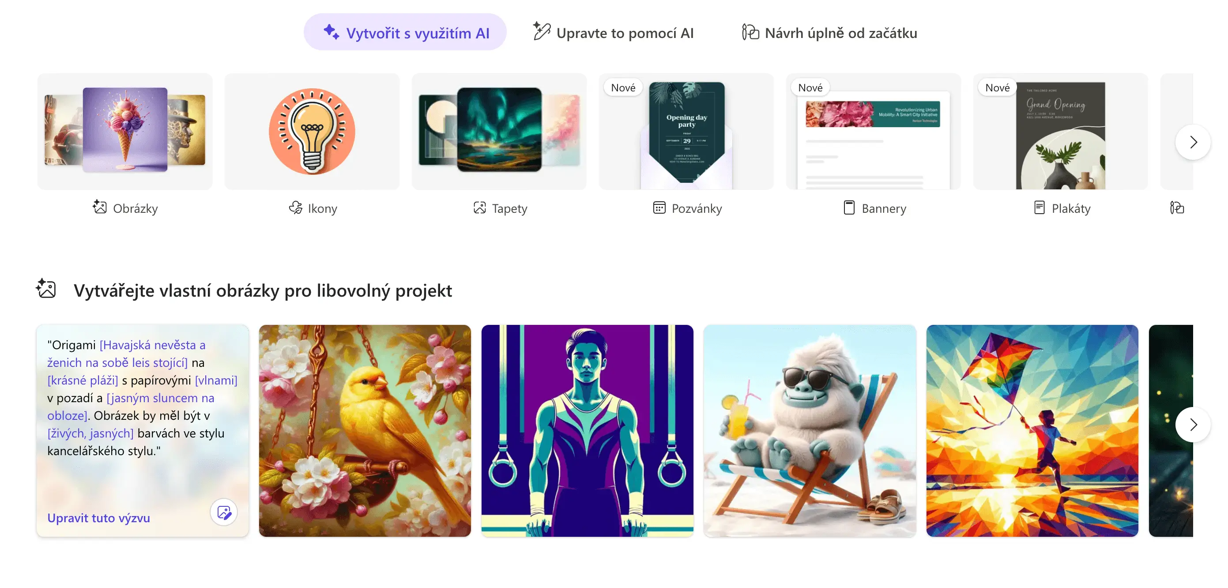This screenshot has width=1228, height=588.
Task: Switch to Vytvořit s využitím AI tab
Action: (405, 32)
